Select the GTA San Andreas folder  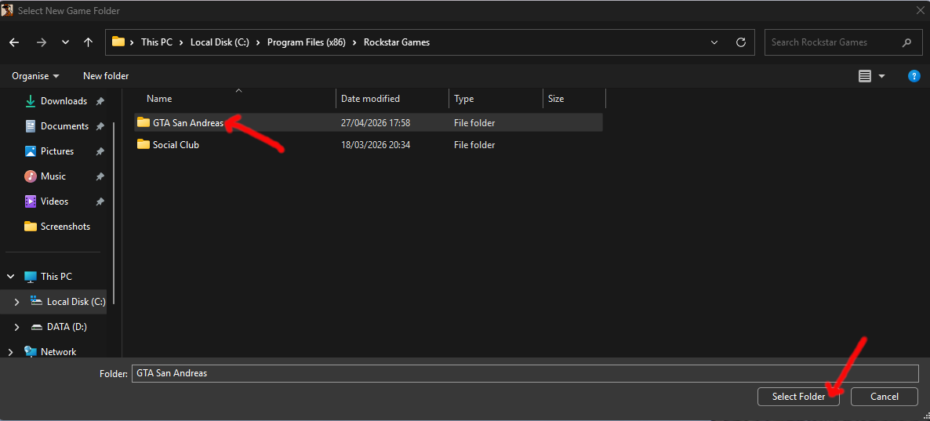[x=369, y=123]
